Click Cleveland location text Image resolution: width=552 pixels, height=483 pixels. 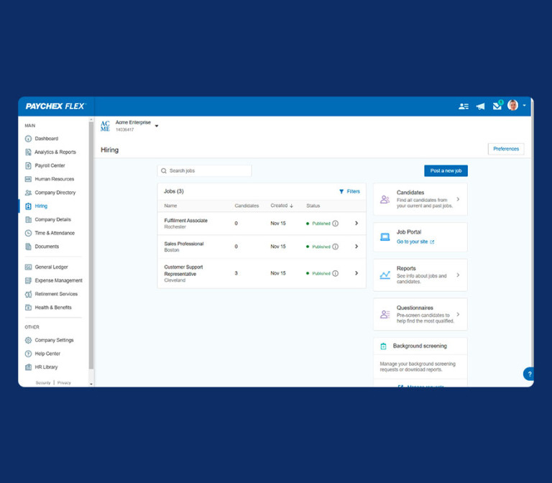click(x=175, y=280)
